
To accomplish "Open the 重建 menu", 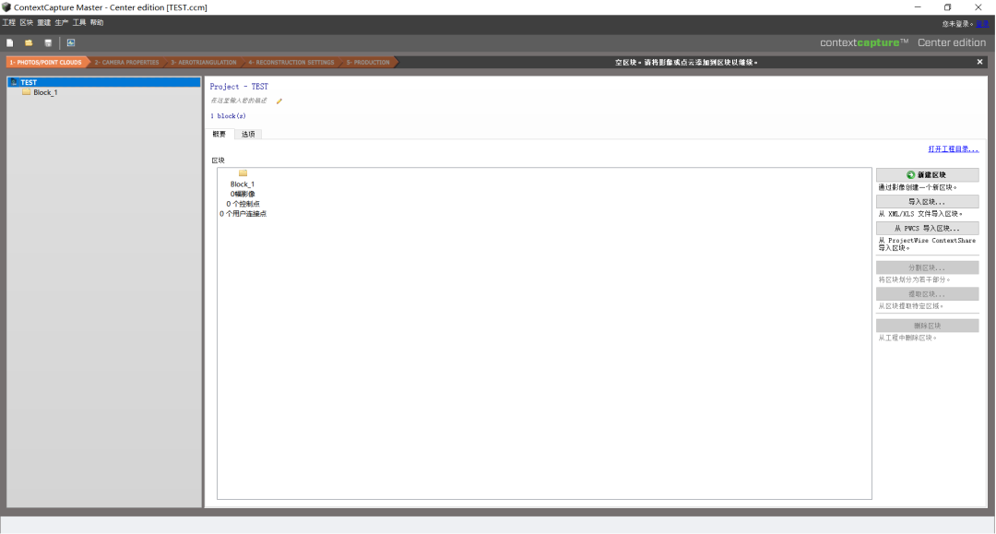I will pyautogui.click(x=44, y=23).
